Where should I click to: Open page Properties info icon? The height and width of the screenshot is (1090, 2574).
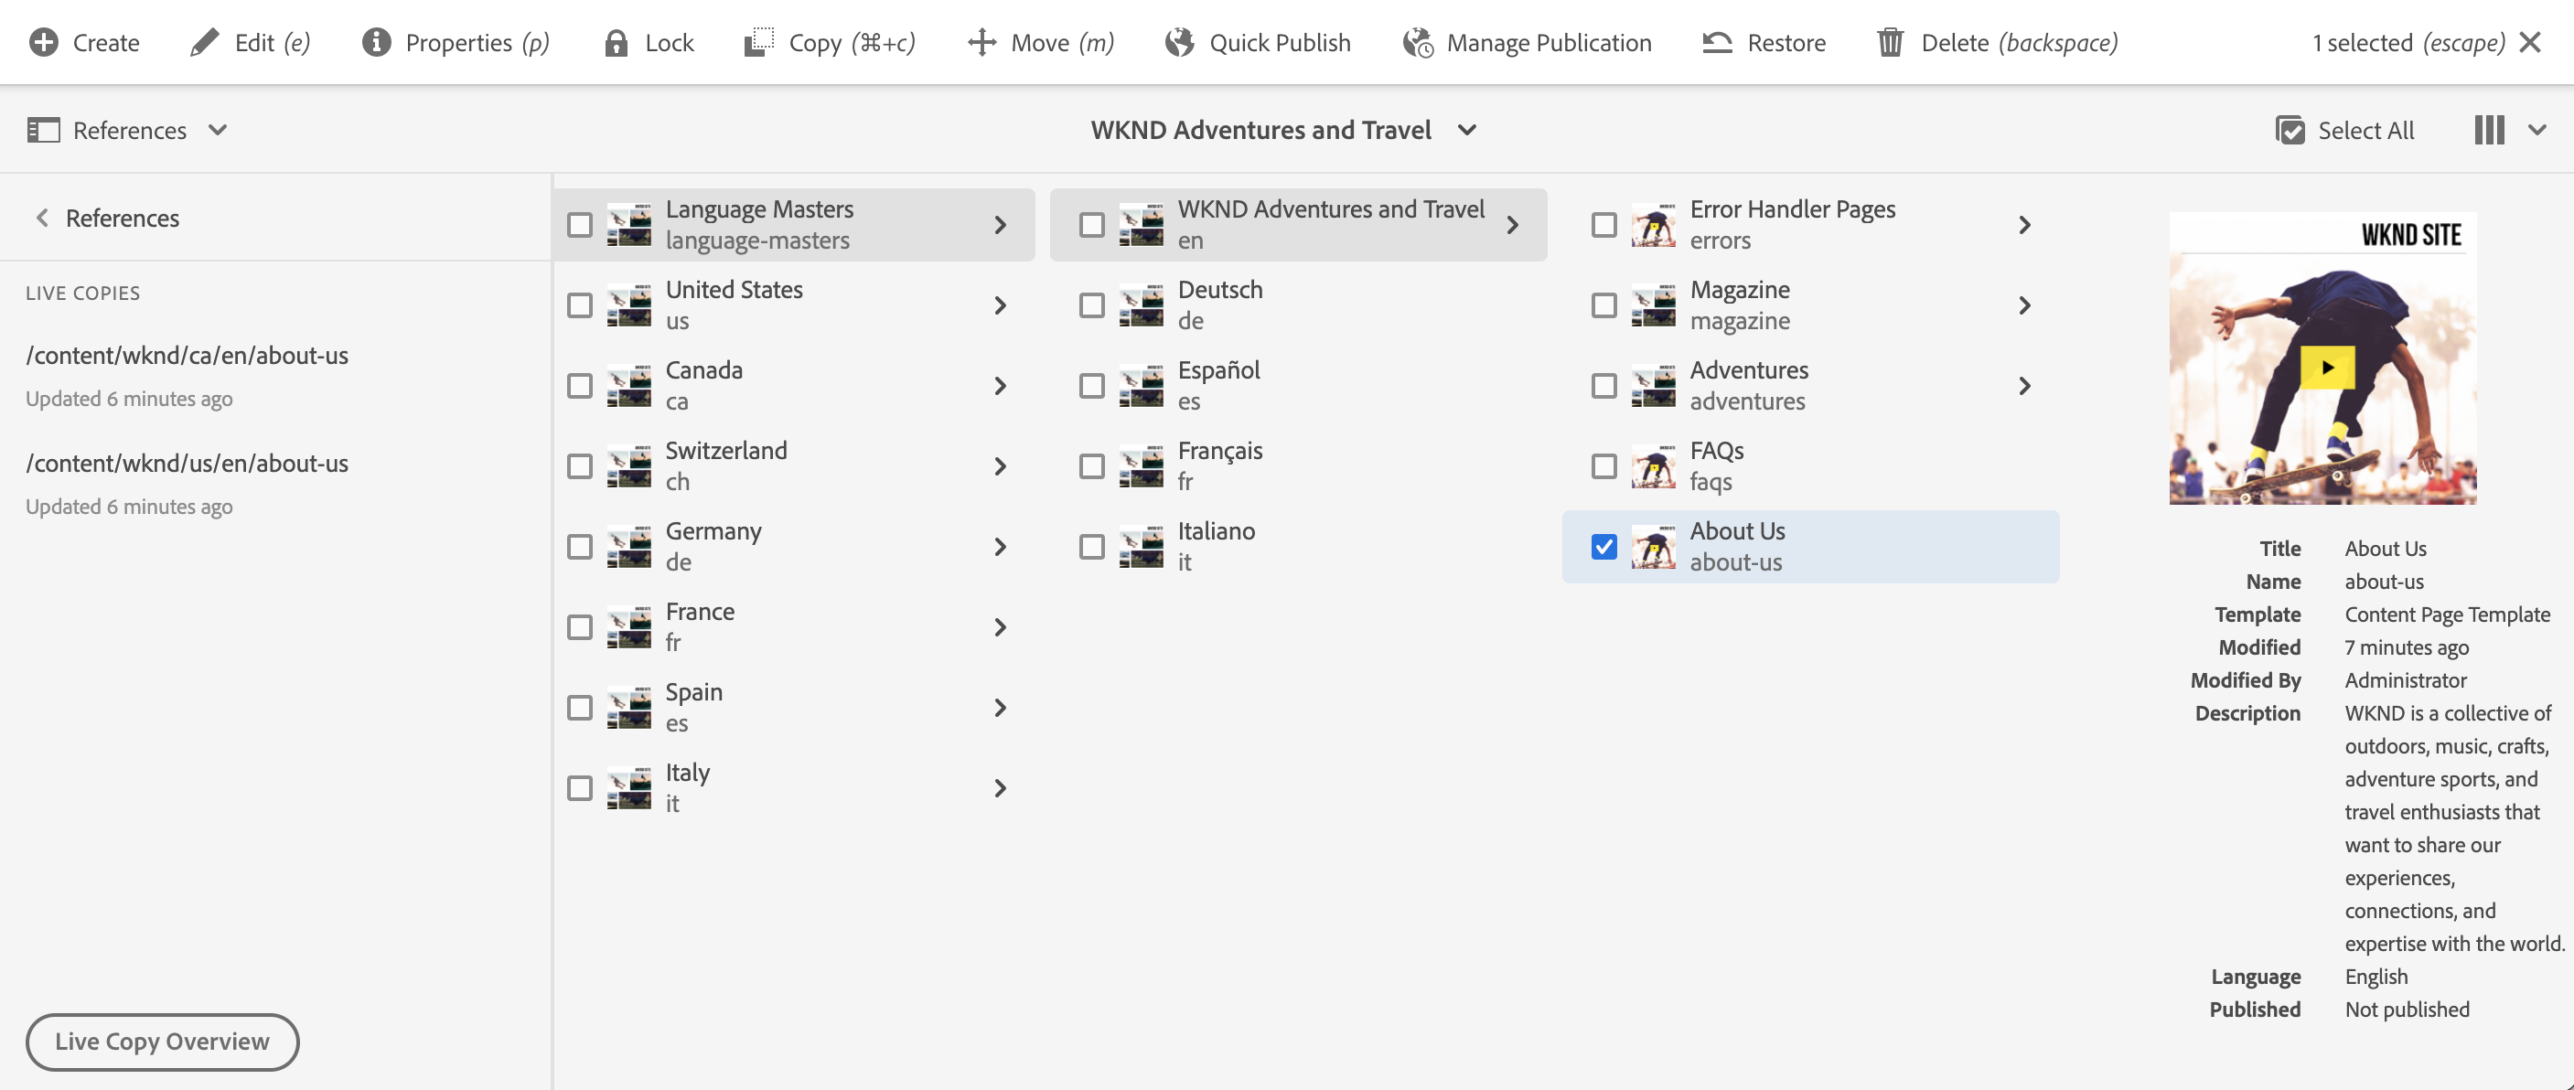click(376, 43)
